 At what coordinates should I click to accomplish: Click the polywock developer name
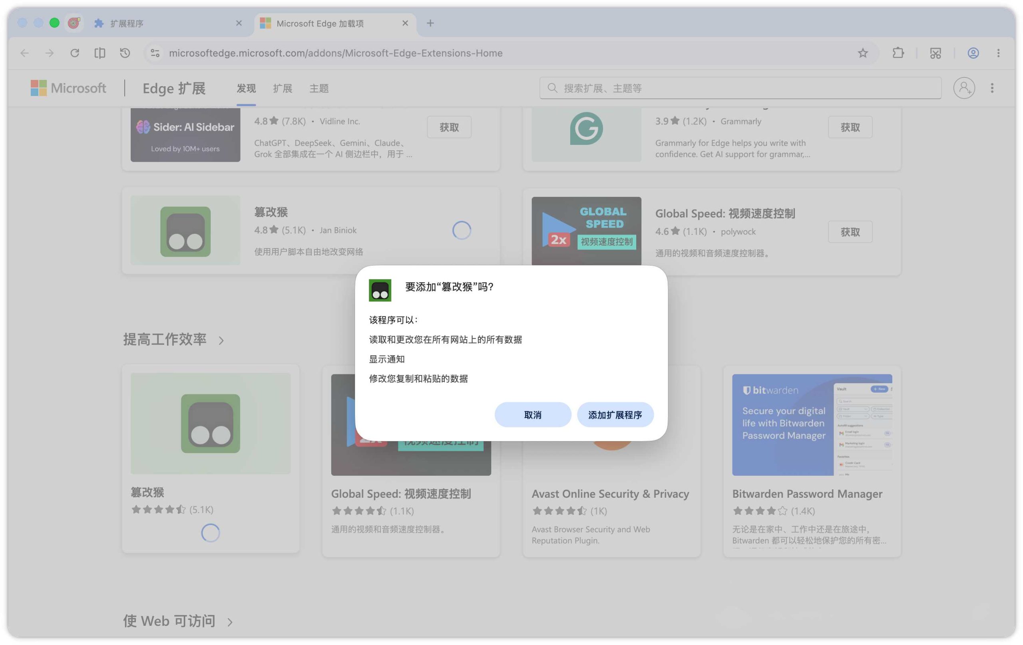coord(738,231)
